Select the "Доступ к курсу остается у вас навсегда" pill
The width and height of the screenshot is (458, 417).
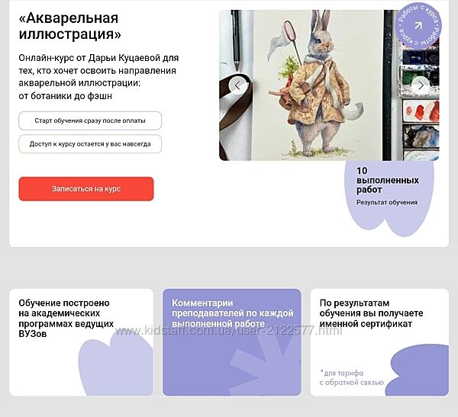(90, 144)
